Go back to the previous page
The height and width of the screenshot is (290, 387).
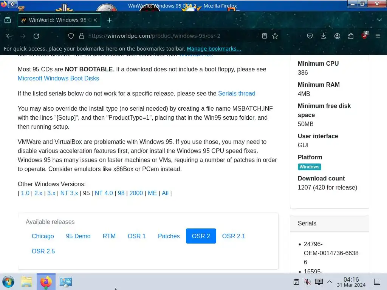(x=9, y=36)
